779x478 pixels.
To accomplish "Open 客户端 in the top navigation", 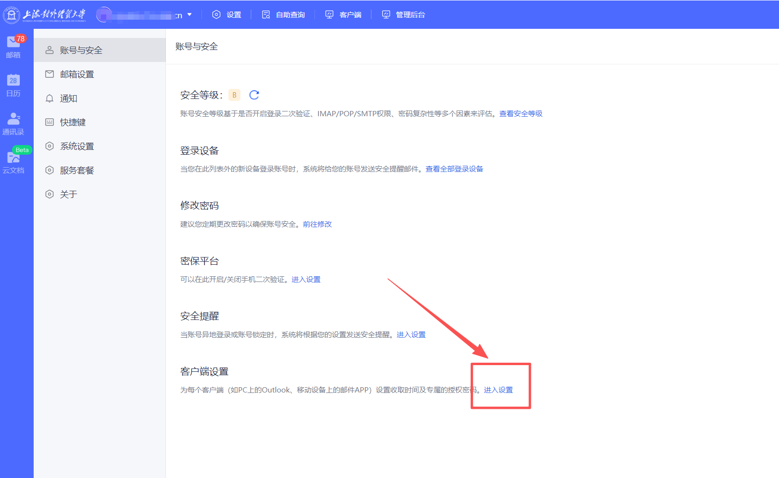I will (x=343, y=15).
